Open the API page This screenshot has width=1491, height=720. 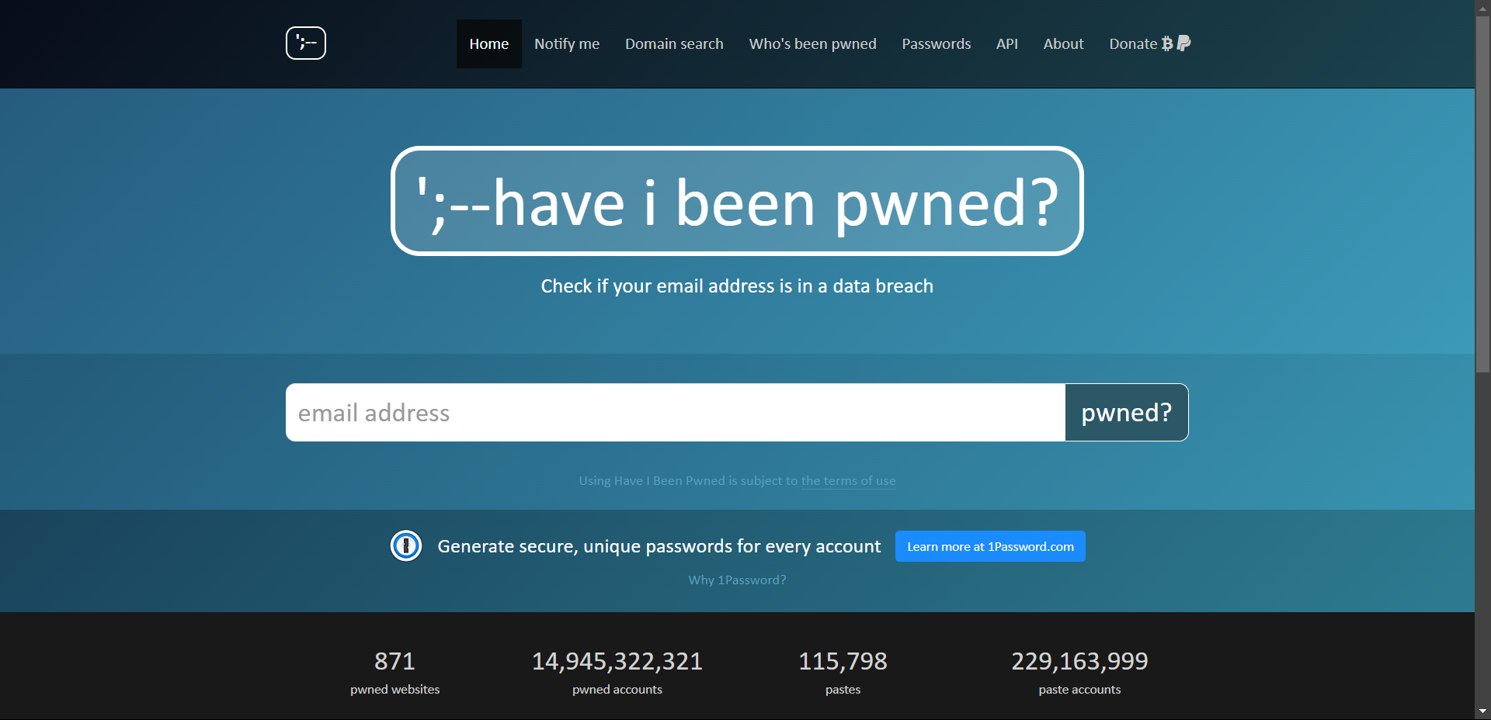(1006, 43)
